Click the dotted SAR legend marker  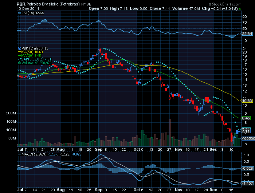19,59
